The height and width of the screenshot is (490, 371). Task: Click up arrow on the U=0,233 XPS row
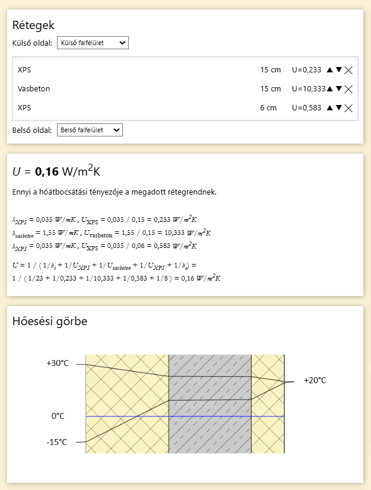[x=329, y=70]
